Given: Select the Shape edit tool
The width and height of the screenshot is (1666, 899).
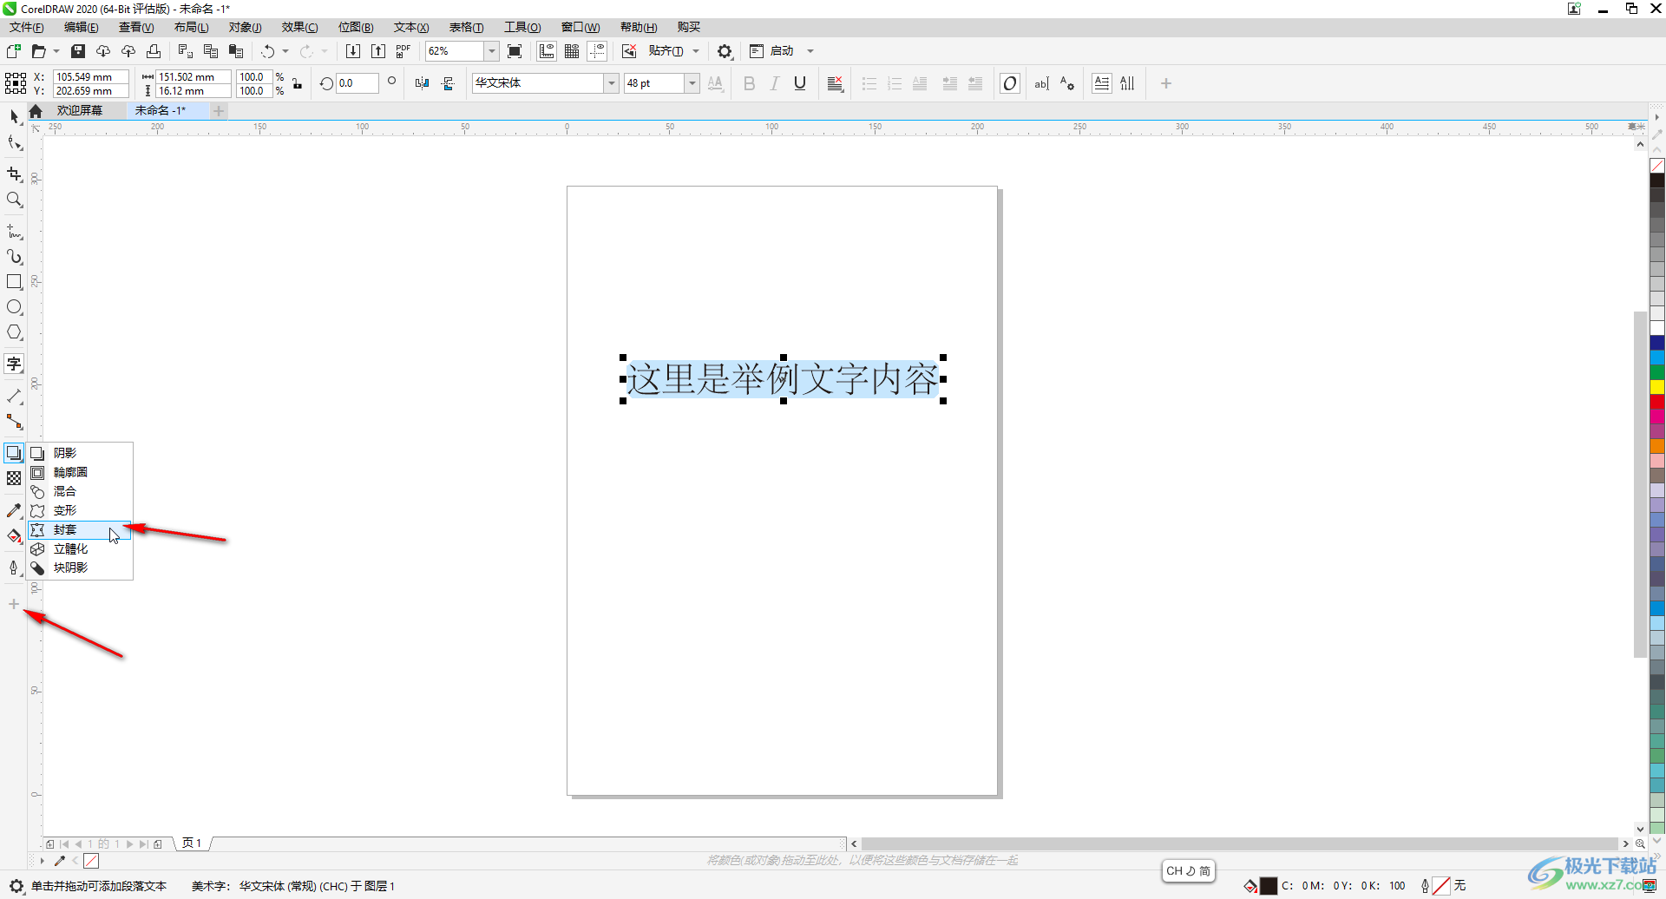Looking at the screenshot, I should pyautogui.click(x=14, y=142).
